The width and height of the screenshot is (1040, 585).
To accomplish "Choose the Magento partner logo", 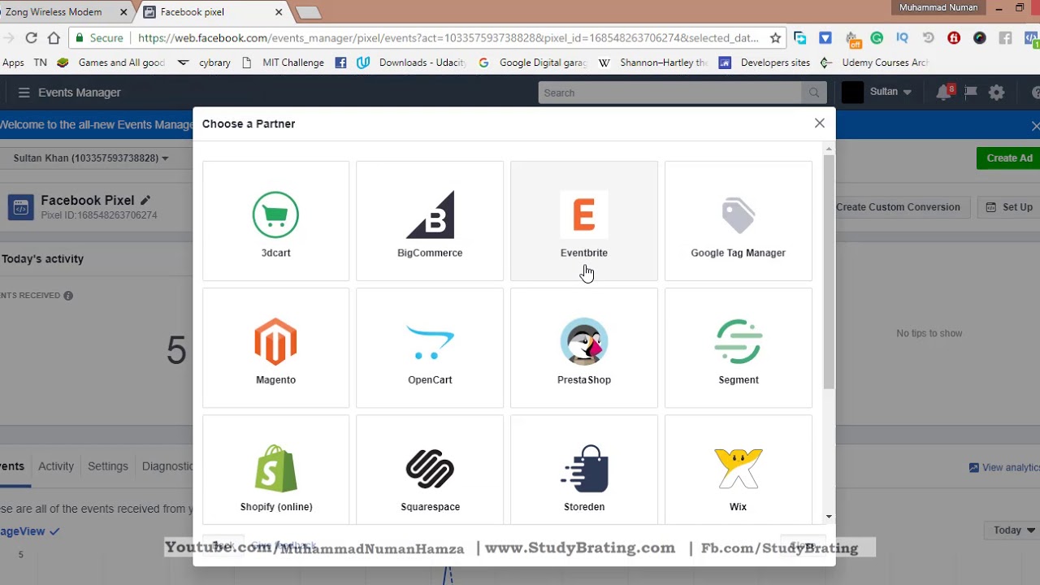I will pyautogui.click(x=275, y=342).
